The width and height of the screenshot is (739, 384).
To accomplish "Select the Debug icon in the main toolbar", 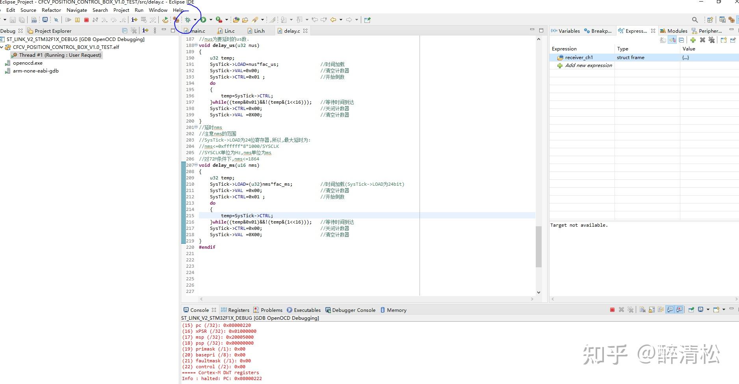I will point(188,19).
